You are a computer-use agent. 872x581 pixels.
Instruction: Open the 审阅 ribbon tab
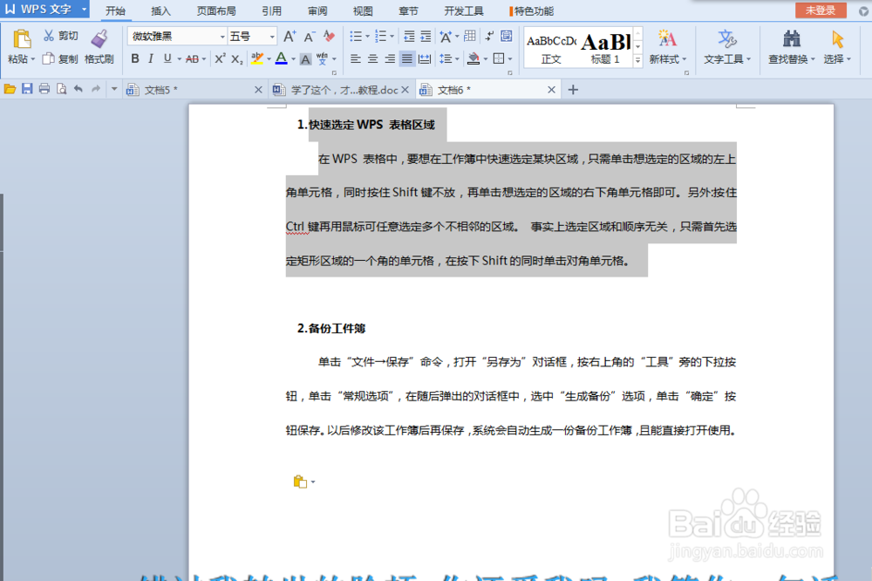click(x=317, y=10)
